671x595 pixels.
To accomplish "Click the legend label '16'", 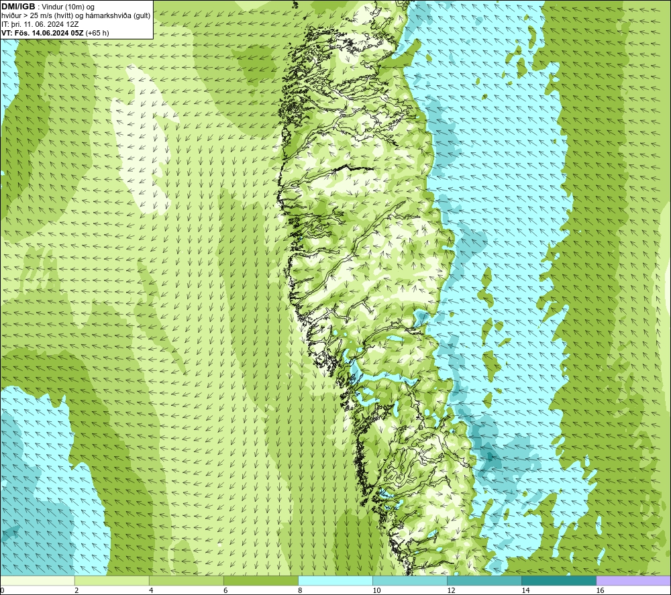I will [600, 590].
